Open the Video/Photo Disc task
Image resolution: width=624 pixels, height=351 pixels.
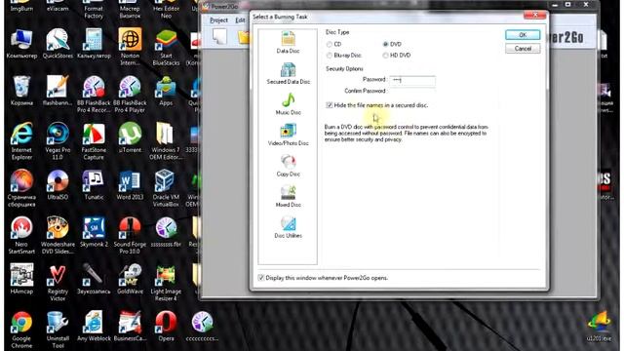tap(288, 135)
